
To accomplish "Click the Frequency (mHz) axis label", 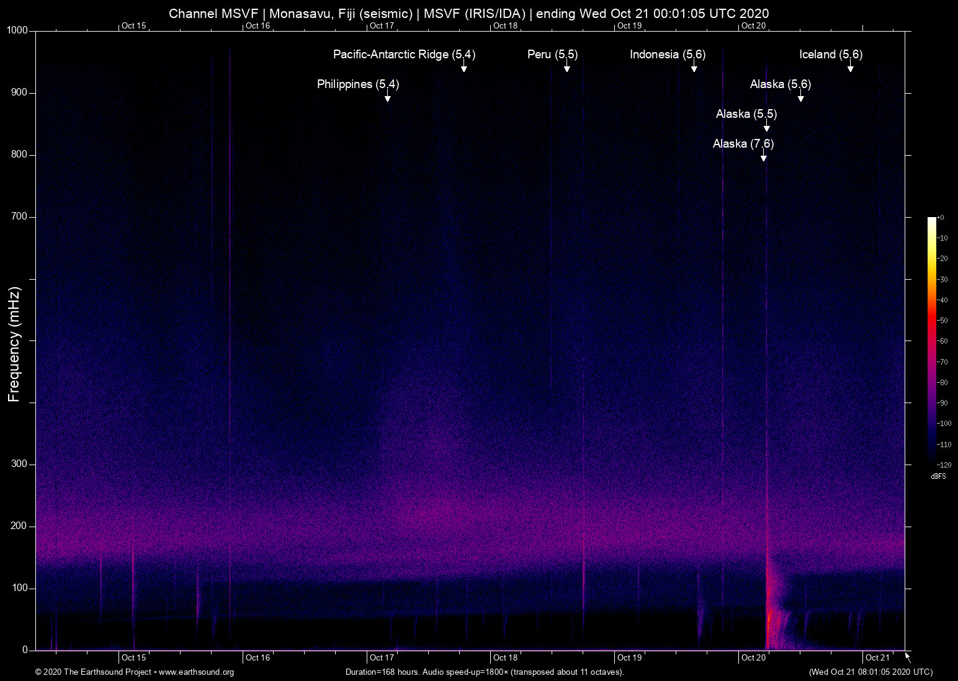I will coord(14,344).
